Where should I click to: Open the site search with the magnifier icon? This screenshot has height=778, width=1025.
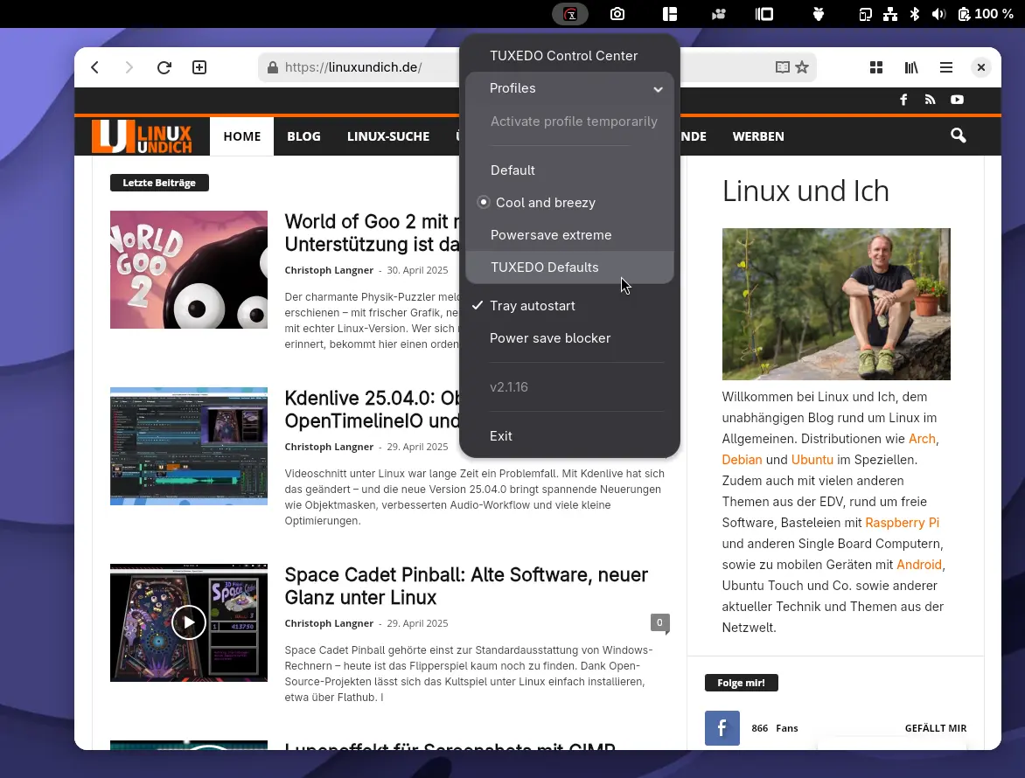coord(958,136)
